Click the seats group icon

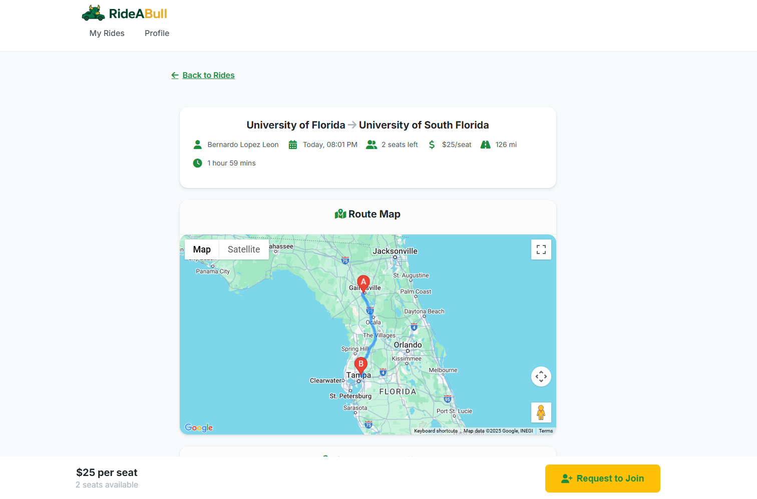click(x=371, y=144)
